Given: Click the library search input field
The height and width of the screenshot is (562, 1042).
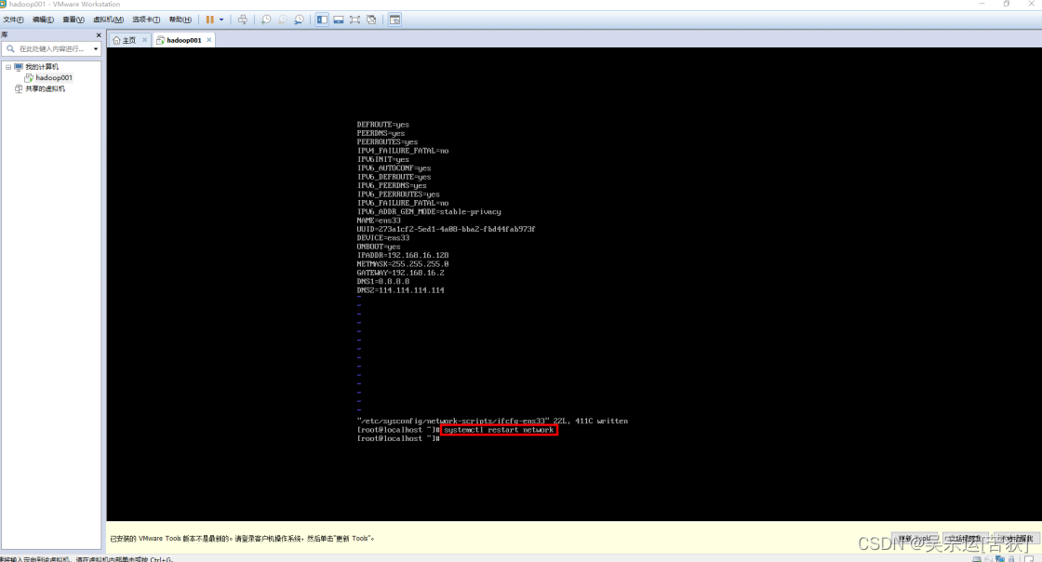Looking at the screenshot, I should pyautogui.click(x=53, y=48).
